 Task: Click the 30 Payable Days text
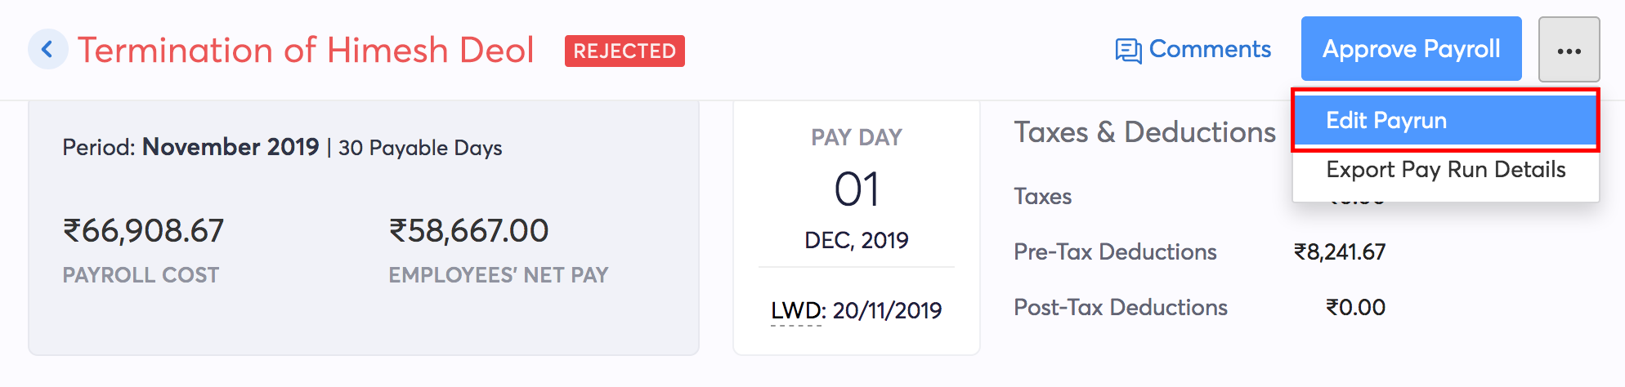tap(420, 148)
